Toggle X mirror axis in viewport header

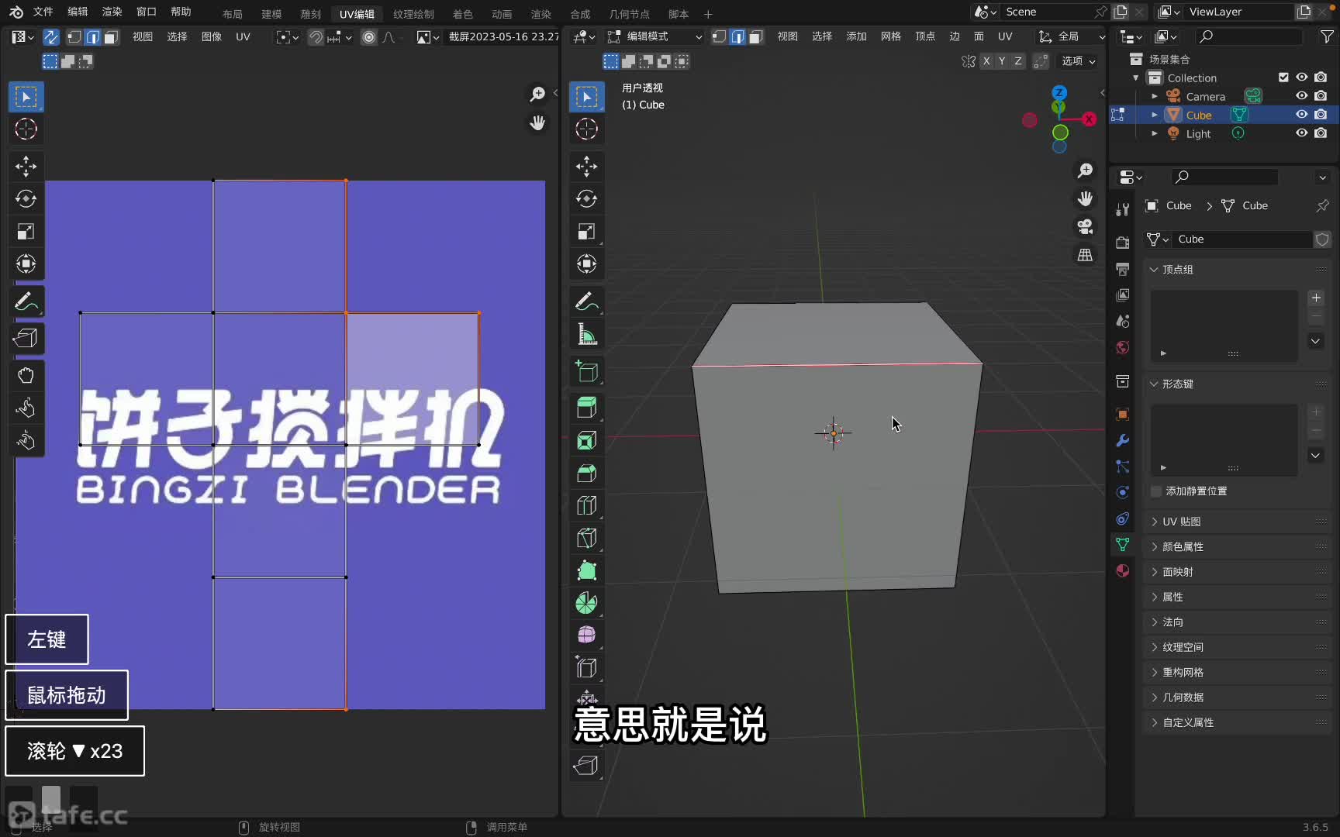pyautogui.click(x=986, y=61)
